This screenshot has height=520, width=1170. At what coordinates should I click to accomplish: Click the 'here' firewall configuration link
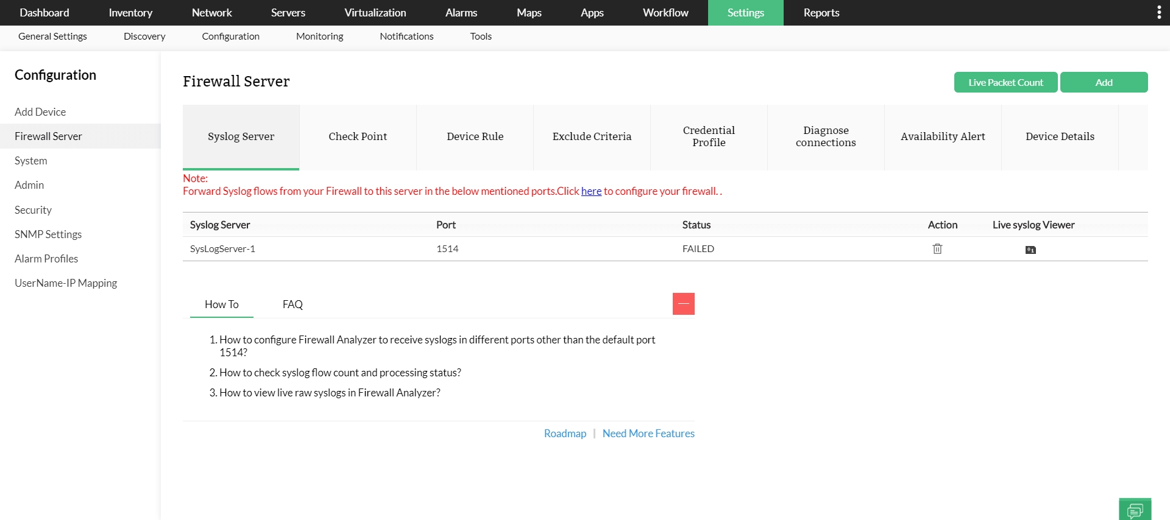(591, 191)
